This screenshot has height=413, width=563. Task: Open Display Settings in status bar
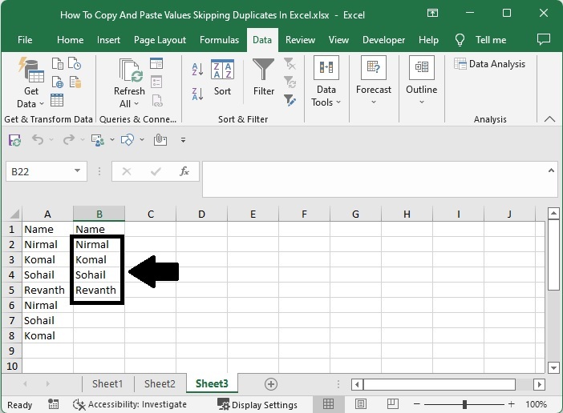(x=257, y=405)
